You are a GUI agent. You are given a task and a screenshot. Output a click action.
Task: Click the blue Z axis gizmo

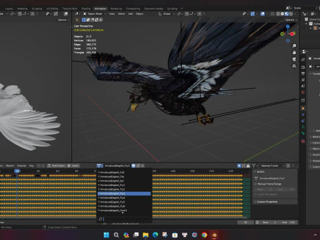point(288,27)
